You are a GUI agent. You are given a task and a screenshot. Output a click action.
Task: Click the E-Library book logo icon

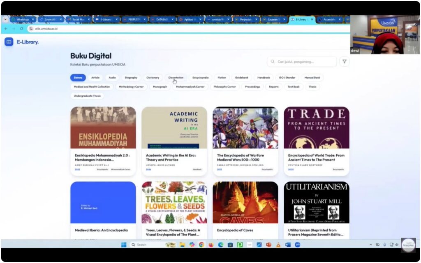tap(9, 42)
